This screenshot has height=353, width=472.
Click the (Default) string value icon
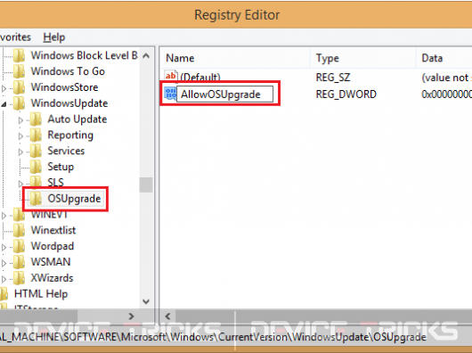tap(171, 76)
